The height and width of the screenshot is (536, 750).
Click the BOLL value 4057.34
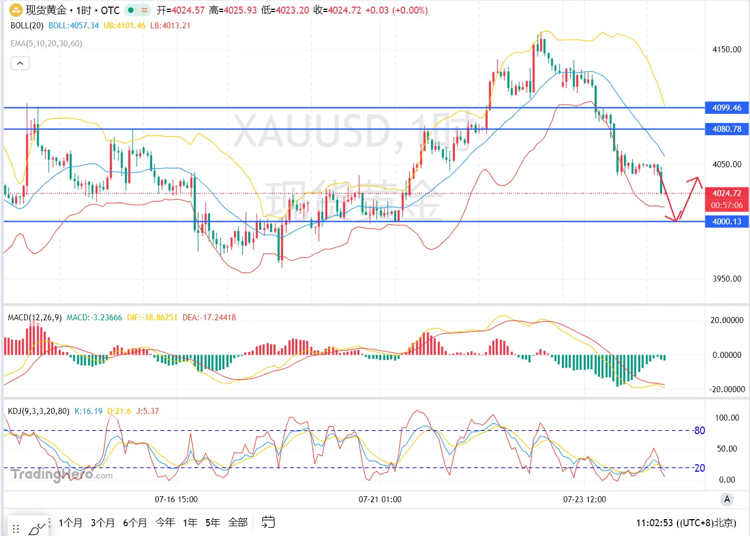point(74,26)
